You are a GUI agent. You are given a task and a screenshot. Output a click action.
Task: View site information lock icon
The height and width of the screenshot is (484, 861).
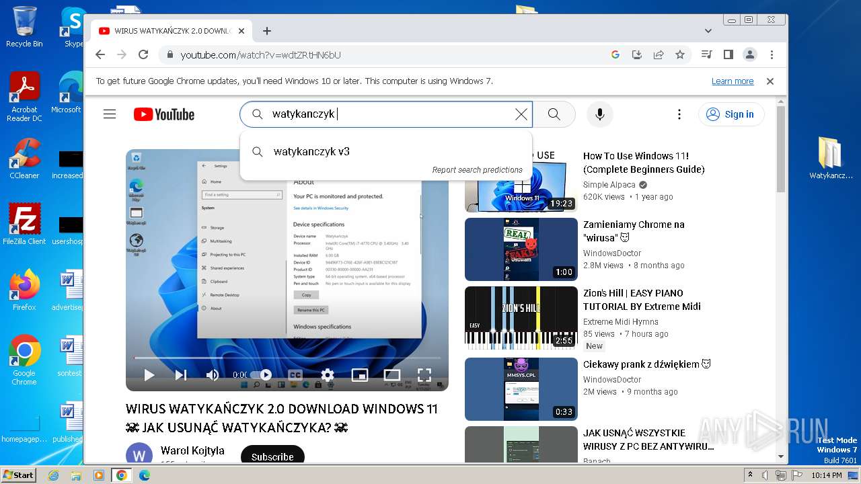[170, 55]
